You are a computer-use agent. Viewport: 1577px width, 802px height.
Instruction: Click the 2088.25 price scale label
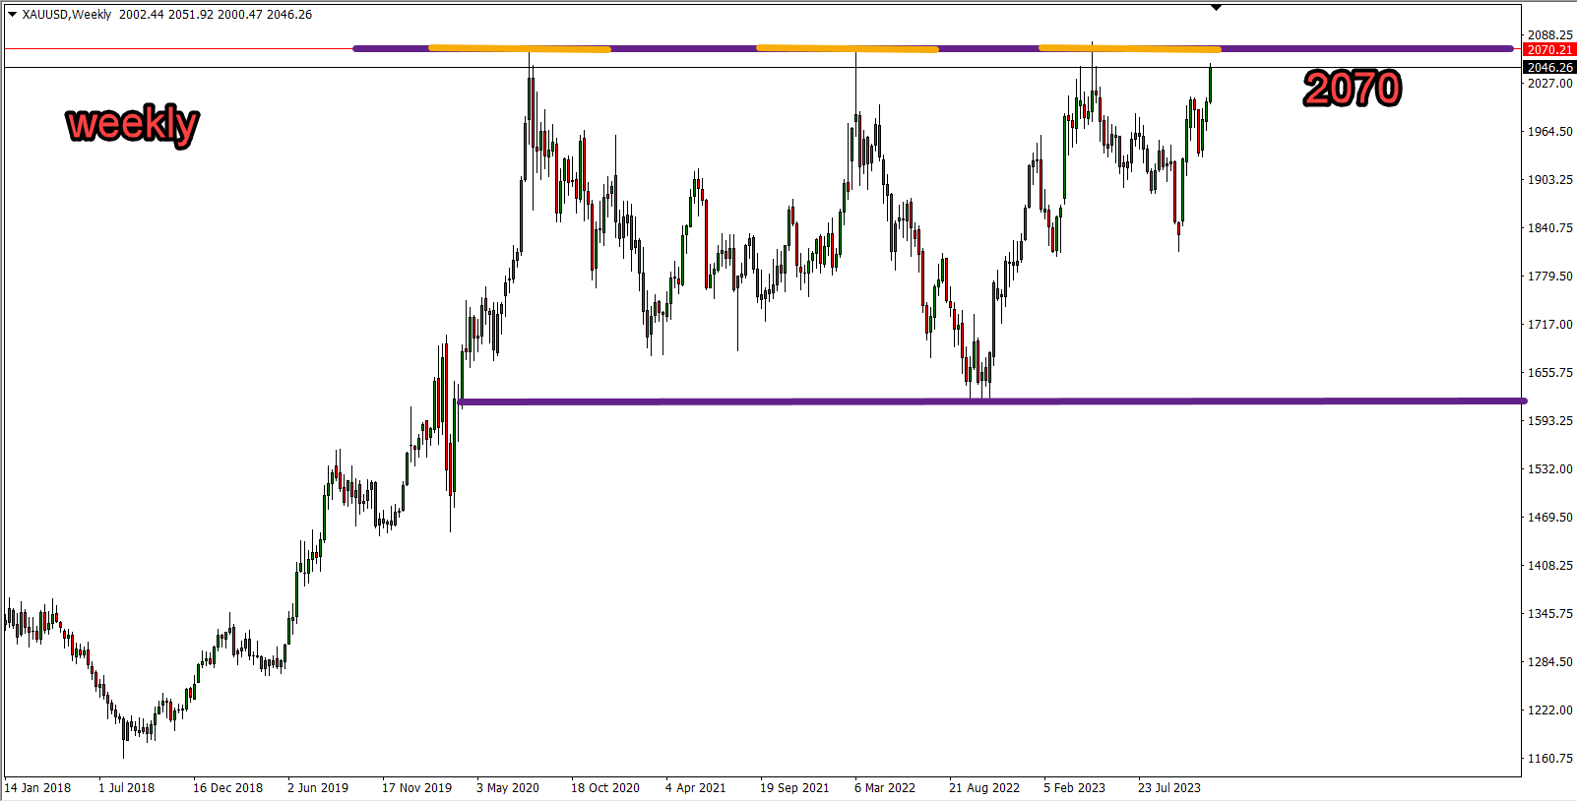click(x=1549, y=35)
